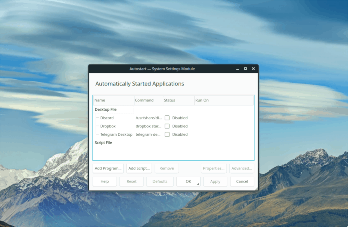Screen dimensions: 348x227
Task: Maximize the Autostart settings window
Action: coord(245,69)
